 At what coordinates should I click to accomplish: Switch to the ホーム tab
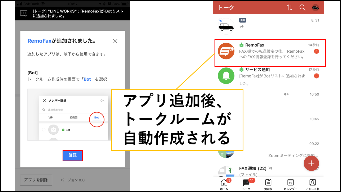(x=224, y=184)
